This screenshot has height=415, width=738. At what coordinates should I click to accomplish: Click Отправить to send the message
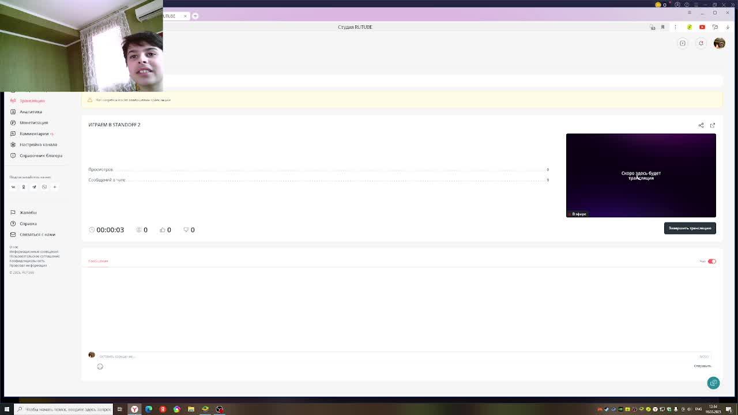[x=702, y=366]
